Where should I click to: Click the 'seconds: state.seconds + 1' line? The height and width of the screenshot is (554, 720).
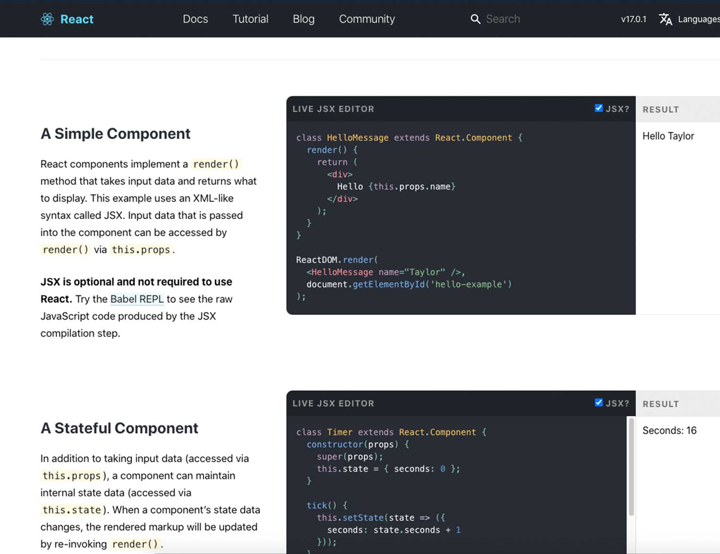(x=394, y=530)
